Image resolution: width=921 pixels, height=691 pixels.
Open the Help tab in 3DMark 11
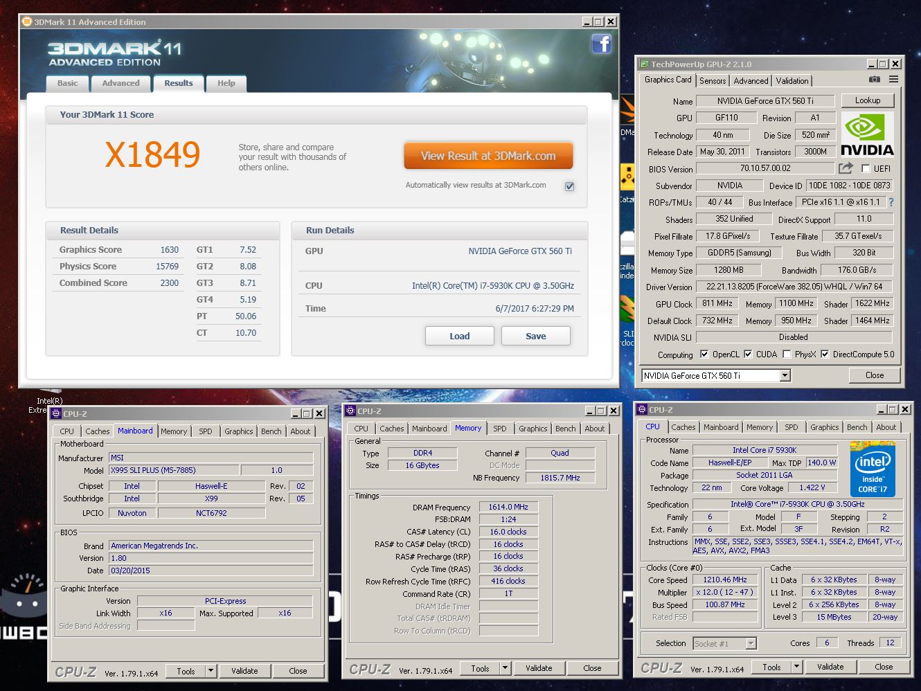(226, 83)
